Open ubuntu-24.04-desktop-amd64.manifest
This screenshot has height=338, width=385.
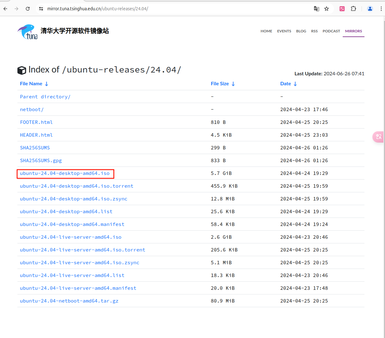pyautogui.click(x=72, y=224)
